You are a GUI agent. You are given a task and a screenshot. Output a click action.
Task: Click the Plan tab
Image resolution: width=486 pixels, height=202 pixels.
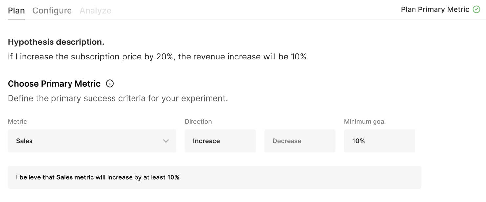point(16,10)
